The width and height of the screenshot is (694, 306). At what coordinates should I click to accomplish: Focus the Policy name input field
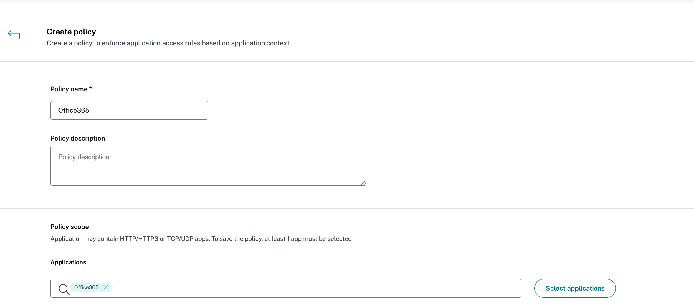coord(129,110)
